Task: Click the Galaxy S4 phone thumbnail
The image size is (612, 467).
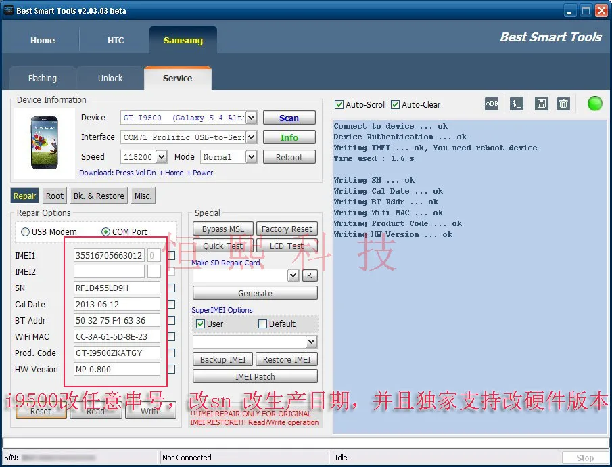Action: [45, 143]
